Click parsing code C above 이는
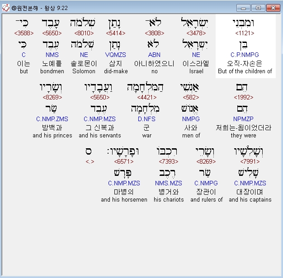The image size is (283, 278). coord(24,55)
